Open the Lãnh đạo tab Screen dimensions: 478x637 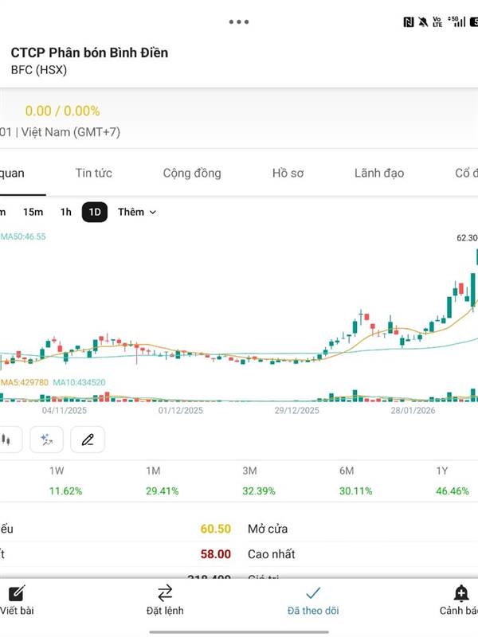coord(379,173)
